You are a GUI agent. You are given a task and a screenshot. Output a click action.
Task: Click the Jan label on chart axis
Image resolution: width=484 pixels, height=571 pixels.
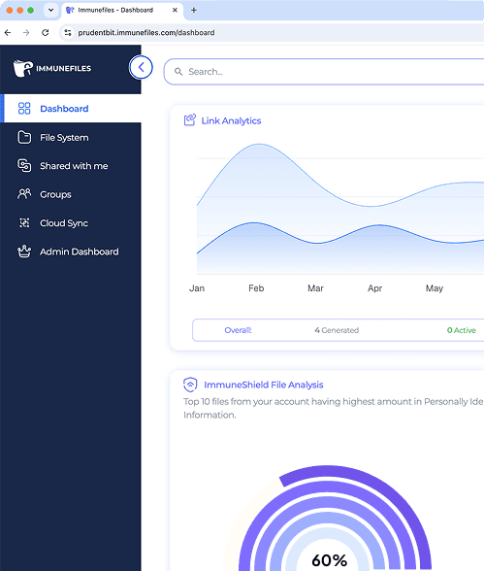tap(197, 288)
